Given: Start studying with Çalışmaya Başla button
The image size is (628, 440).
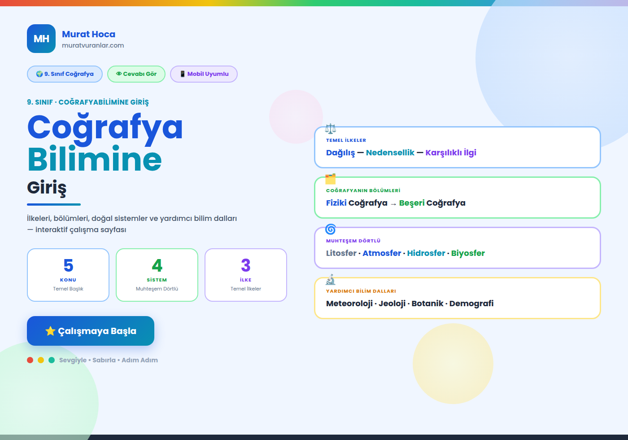Looking at the screenshot, I should pyautogui.click(x=91, y=331).
